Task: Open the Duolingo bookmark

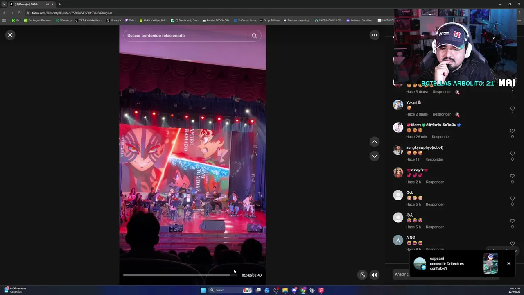Action: click(38, 20)
